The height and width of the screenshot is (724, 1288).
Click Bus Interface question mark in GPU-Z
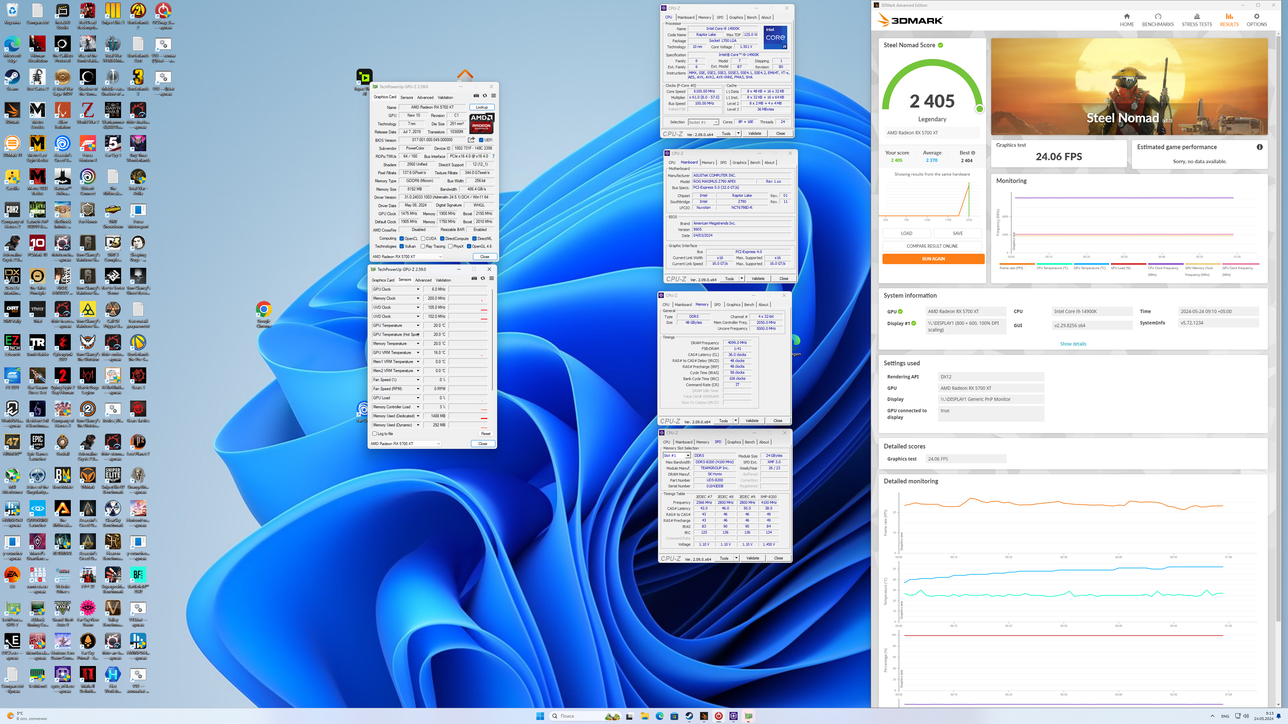[493, 157]
